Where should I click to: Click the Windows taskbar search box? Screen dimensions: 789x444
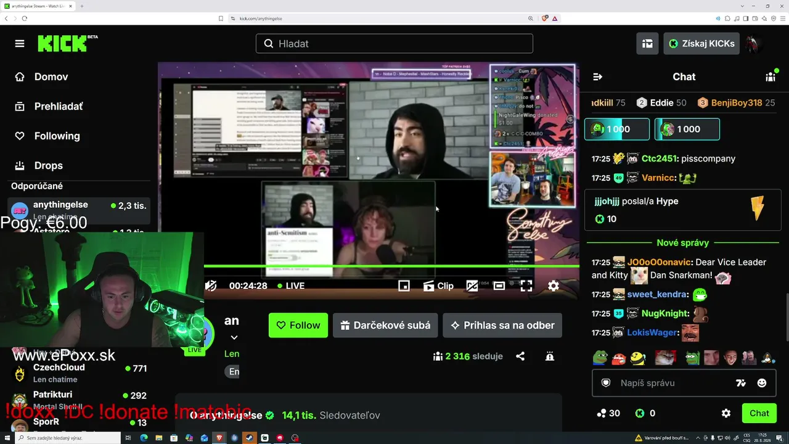coord(69,438)
